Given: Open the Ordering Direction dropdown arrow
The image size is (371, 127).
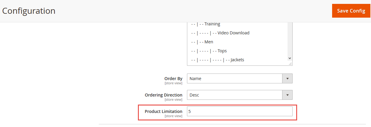Looking at the screenshot, I should [287, 95].
